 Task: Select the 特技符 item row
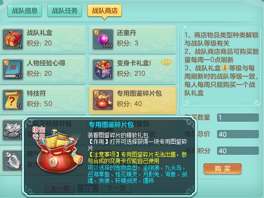(43, 100)
